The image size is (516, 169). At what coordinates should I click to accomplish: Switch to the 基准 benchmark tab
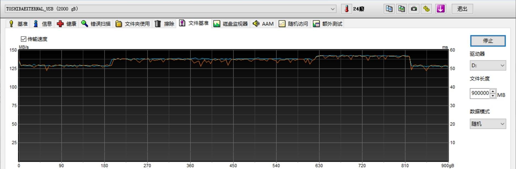click(18, 24)
